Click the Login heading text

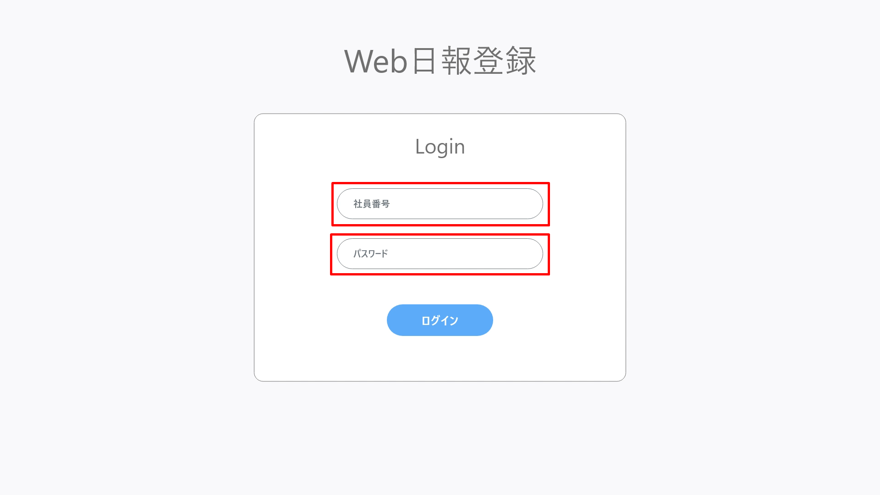click(x=440, y=147)
